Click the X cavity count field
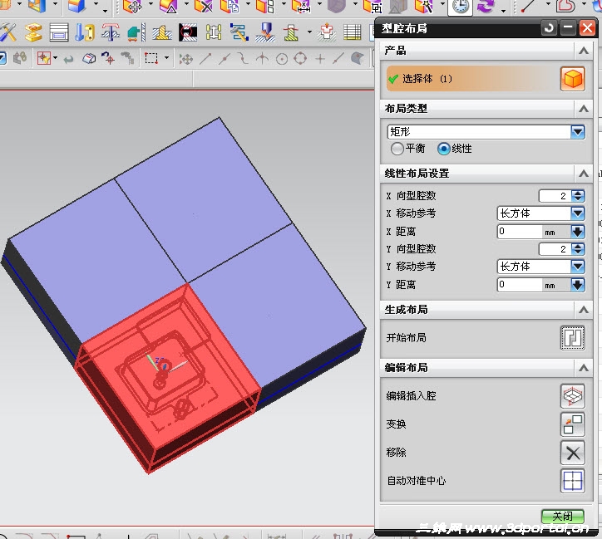602x539 pixels. click(x=555, y=196)
